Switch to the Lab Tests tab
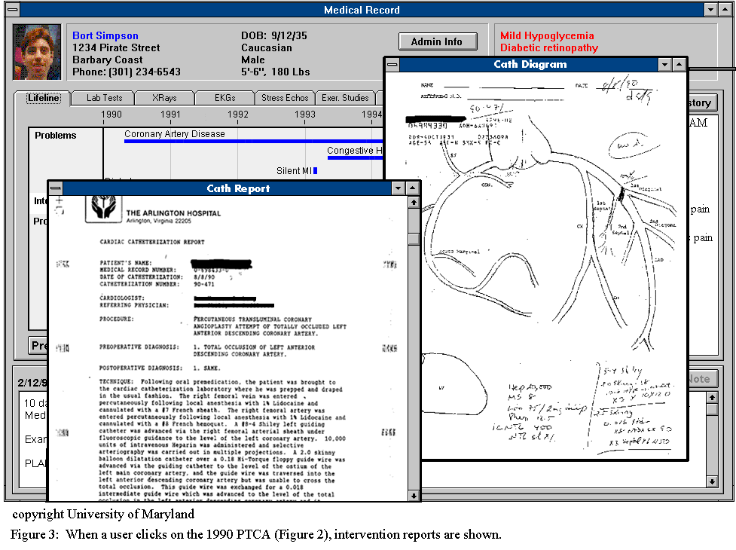The width and height of the screenshot is (736, 550). [104, 98]
